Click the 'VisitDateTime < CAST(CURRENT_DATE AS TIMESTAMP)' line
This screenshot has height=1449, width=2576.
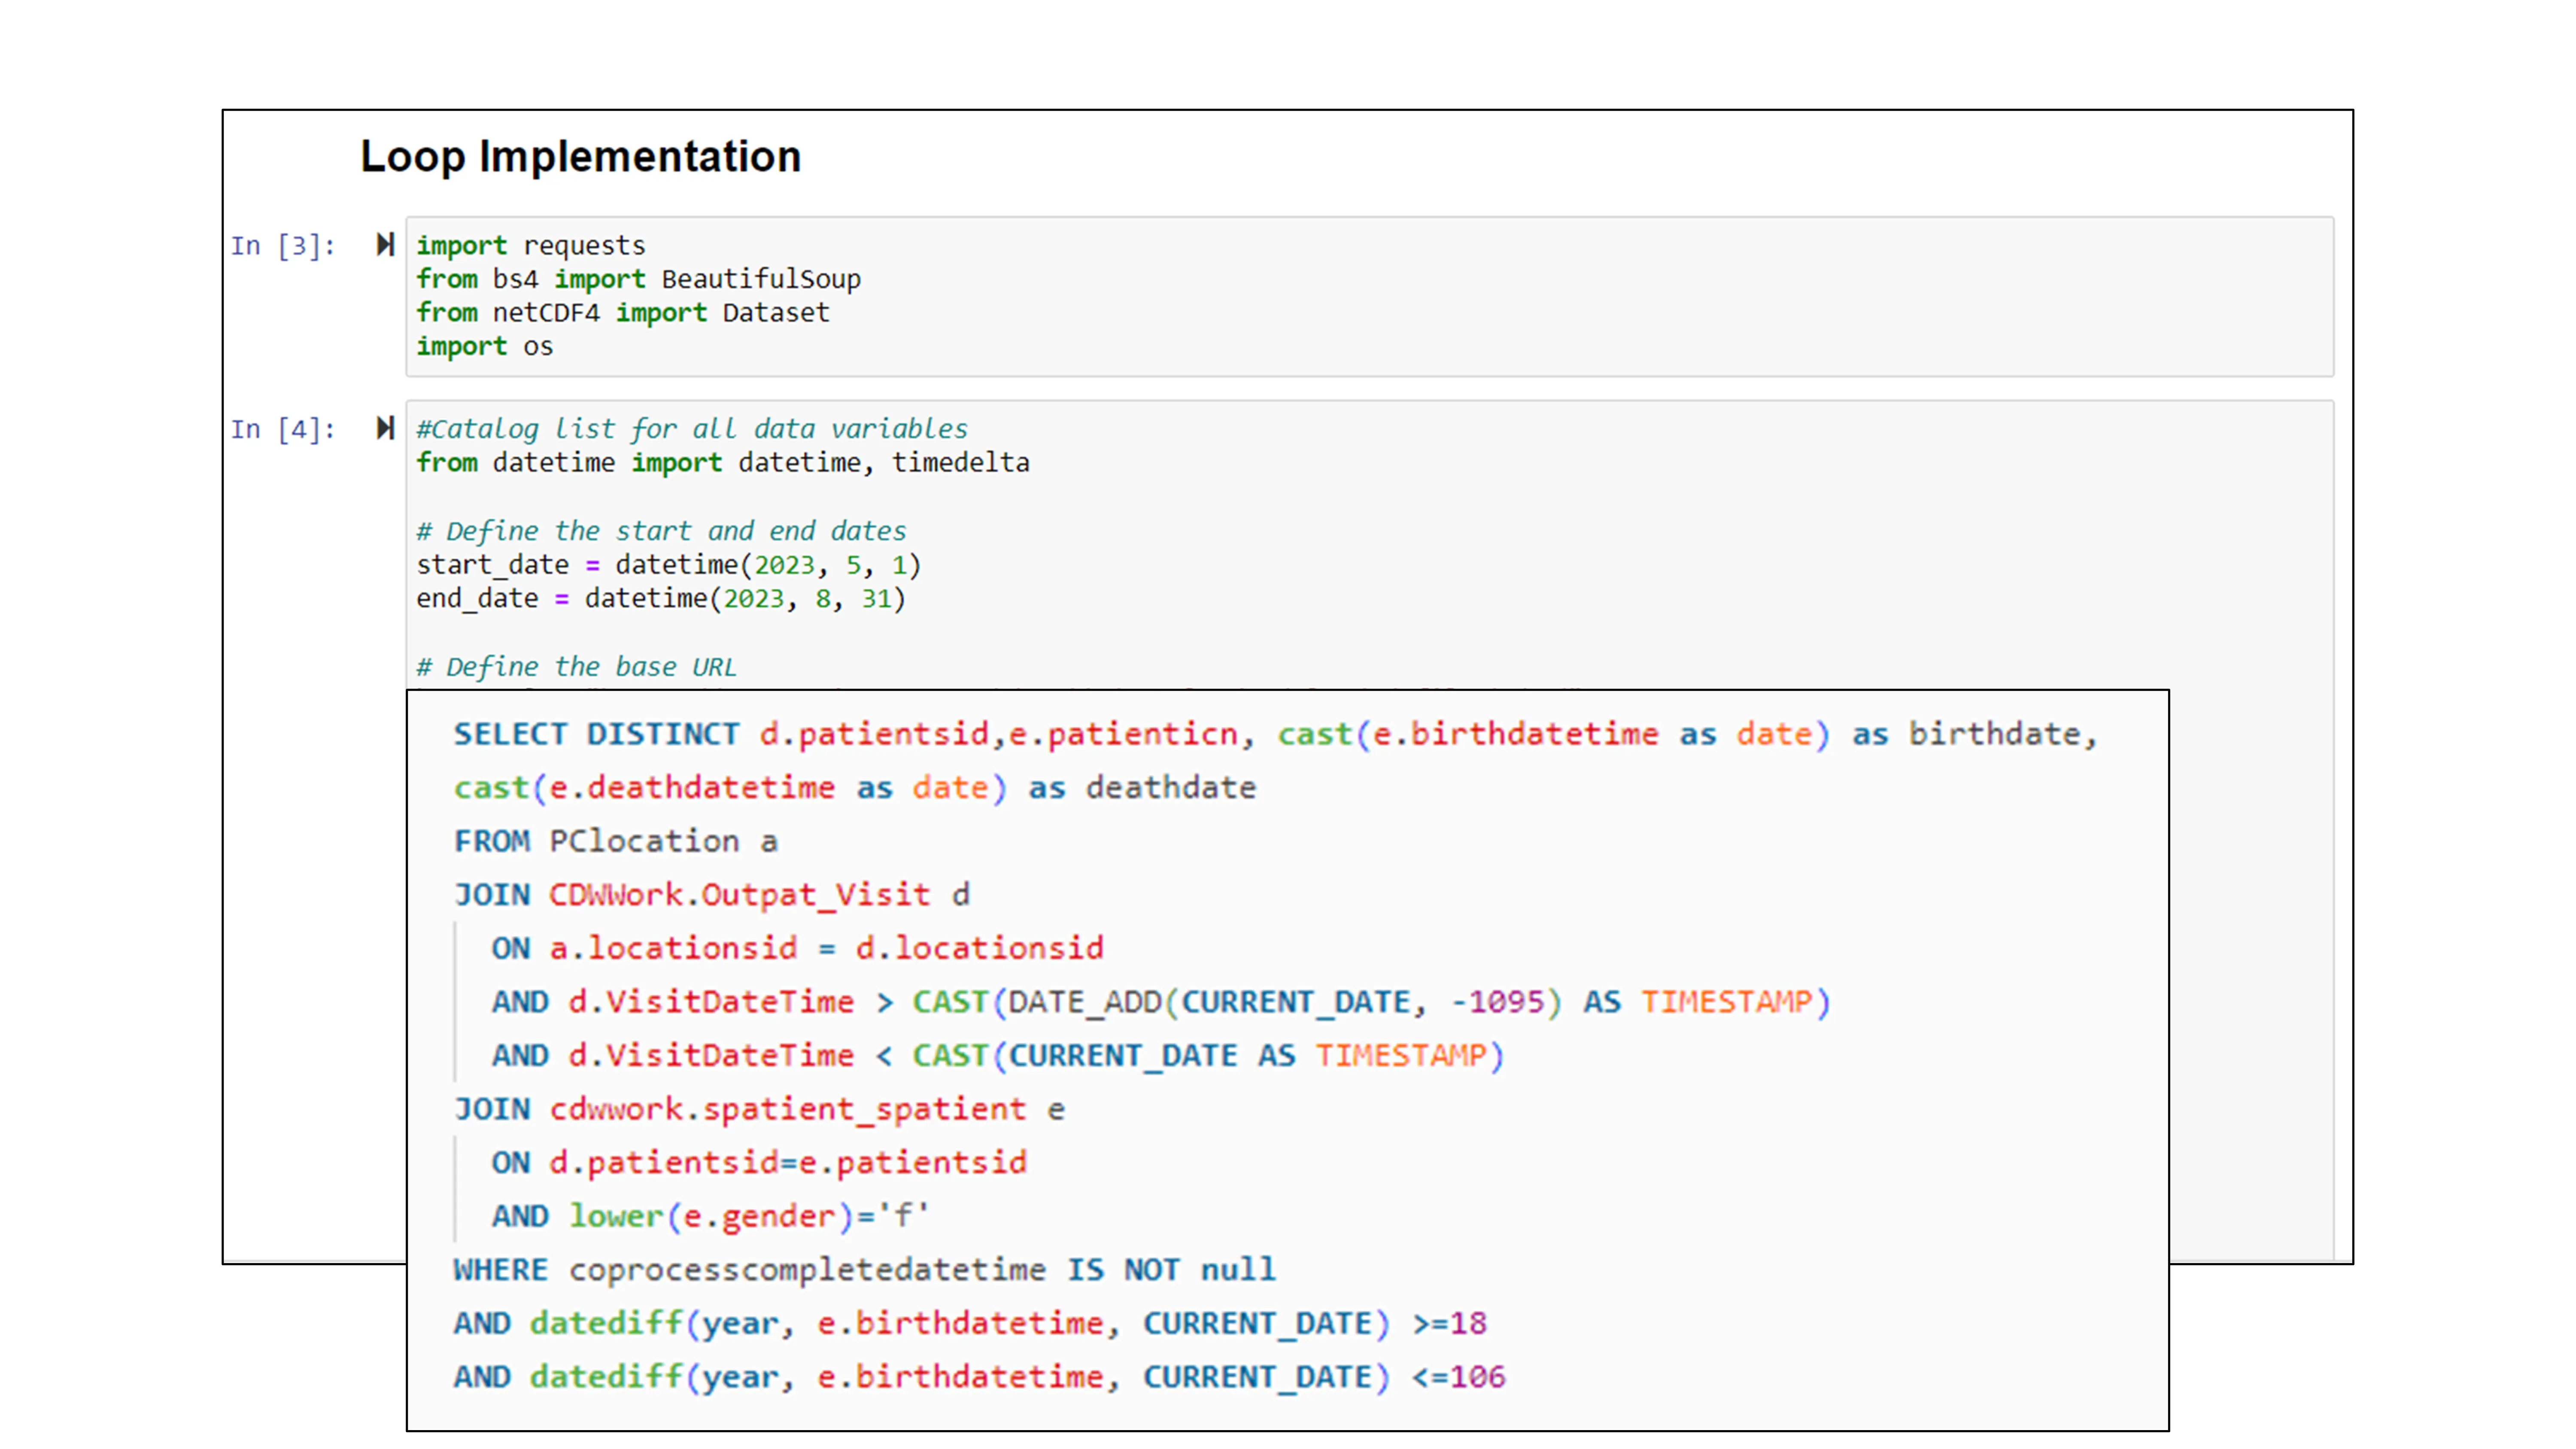tap(998, 1056)
